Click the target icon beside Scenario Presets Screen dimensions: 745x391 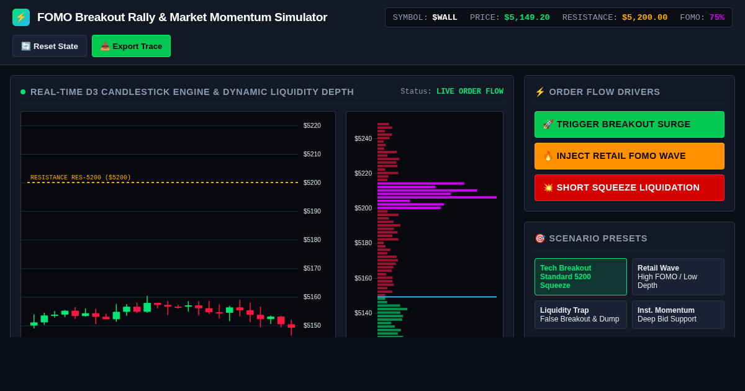pos(540,238)
